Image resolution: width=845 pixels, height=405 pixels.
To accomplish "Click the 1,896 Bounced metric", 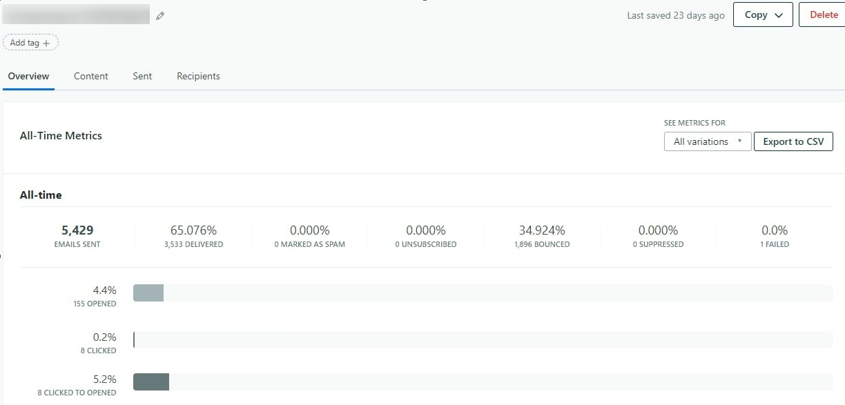I will [x=542, y=236].
